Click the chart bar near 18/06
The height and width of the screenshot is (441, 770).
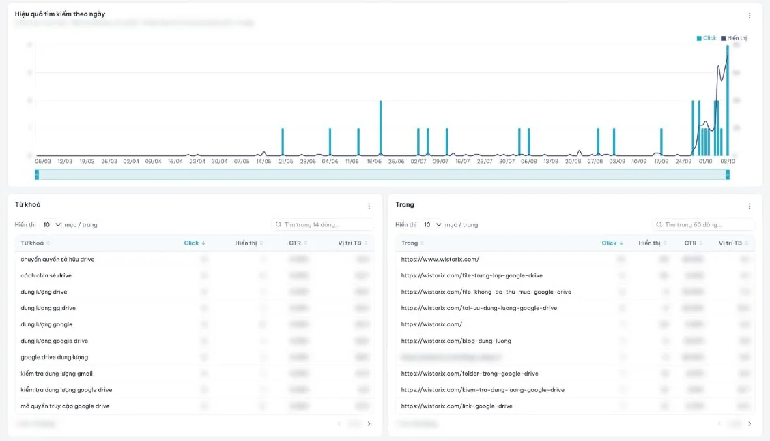381,128
